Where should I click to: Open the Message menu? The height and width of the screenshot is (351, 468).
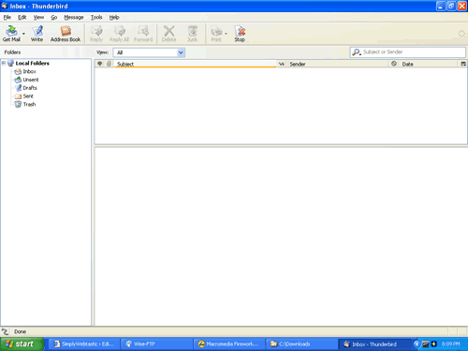tap(74, 17)
